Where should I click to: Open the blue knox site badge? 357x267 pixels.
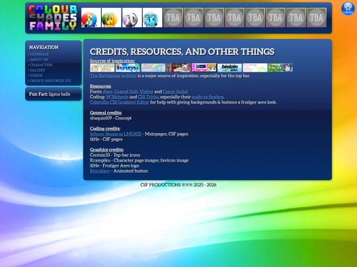tap(128, 68)
